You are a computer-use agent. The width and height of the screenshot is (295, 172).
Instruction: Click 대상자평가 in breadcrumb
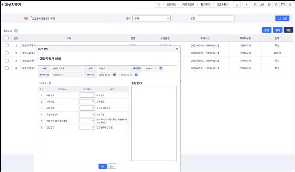223,5
